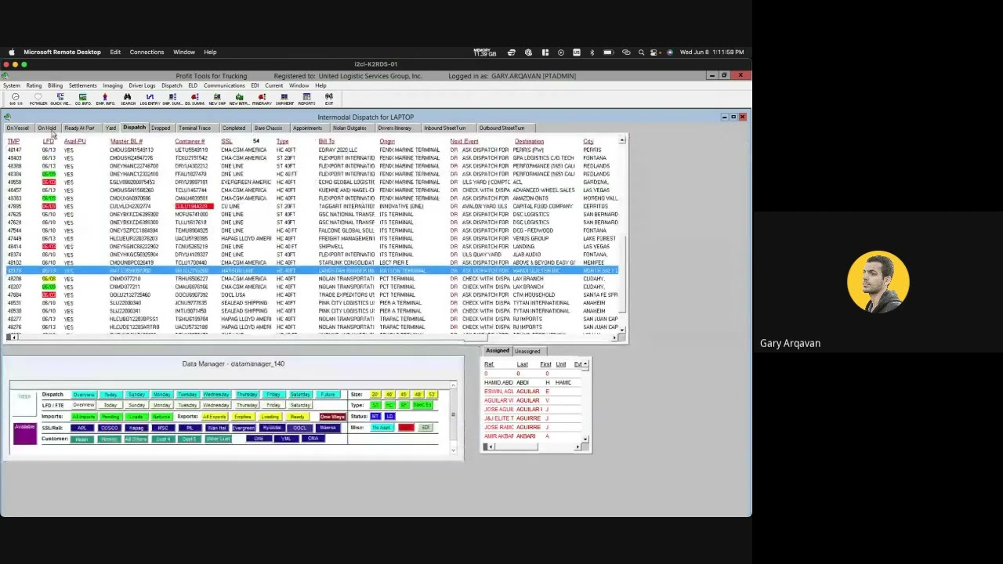The height and width of the screenshot is (564, 1003).
Task: Open the System menu
Action: point(11,85)
